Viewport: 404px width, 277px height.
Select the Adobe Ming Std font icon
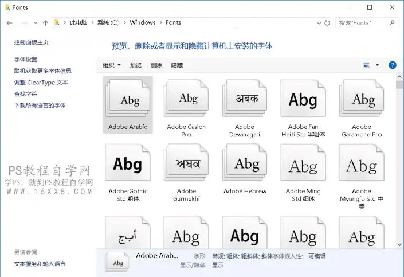coord(303,162)
